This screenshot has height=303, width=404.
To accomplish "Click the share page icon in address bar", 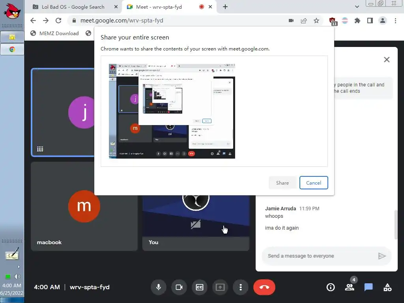I will coord(304,21).
